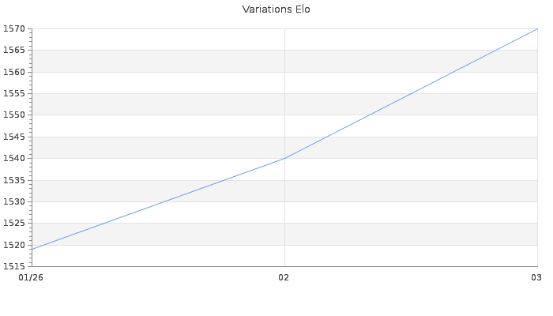Image resolution: width=553 pixels, height=316 pixels.
Task: Click the "Variations Elo" chart title
Action: click(276, 9)
